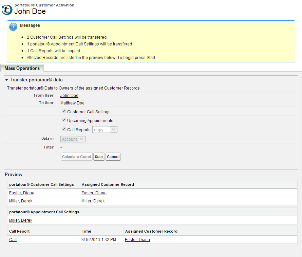Open the Call Reports copy dropdown

click(105, 130)
